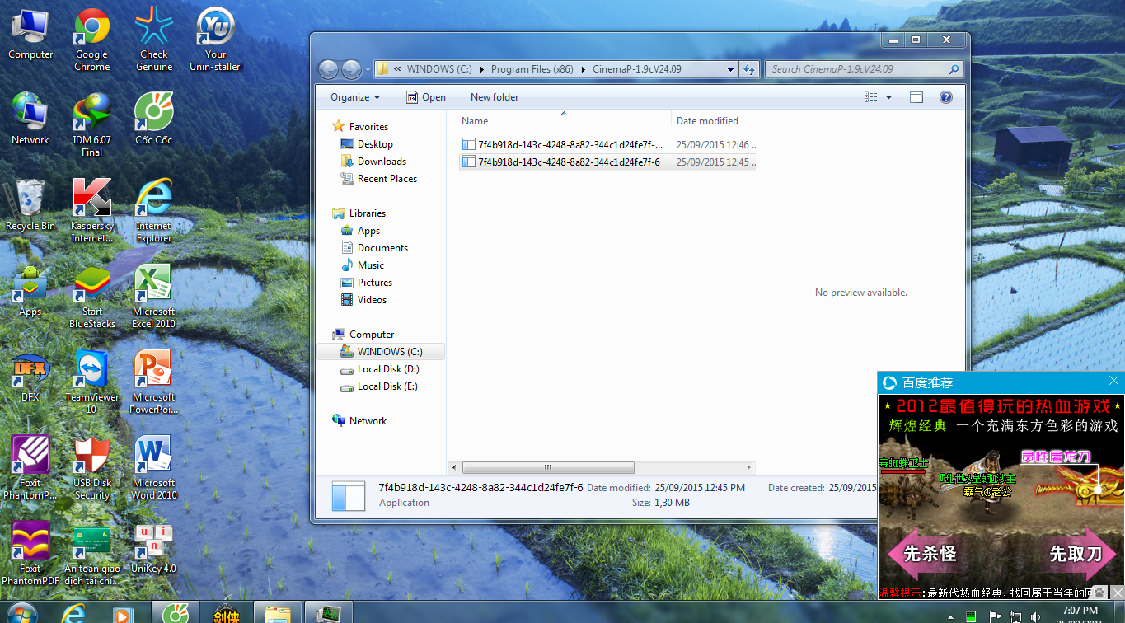Open the Check Genuine shortcut
The image size is (1125, 623).
point(154,39)
